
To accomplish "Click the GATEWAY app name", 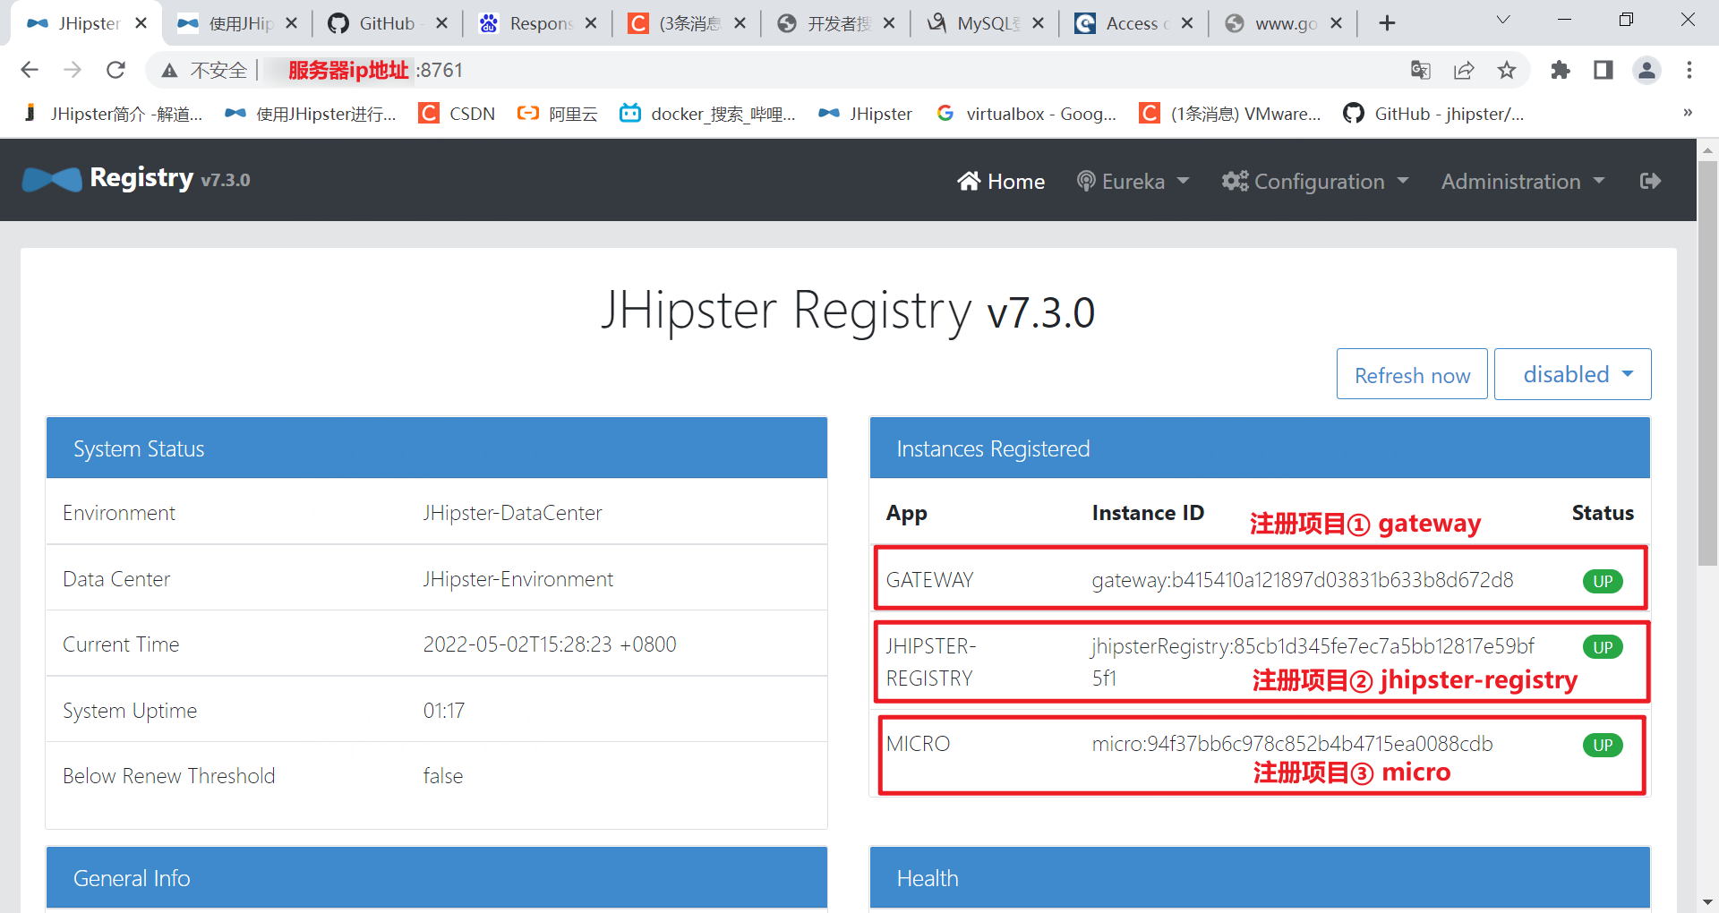I will point(929,580).
